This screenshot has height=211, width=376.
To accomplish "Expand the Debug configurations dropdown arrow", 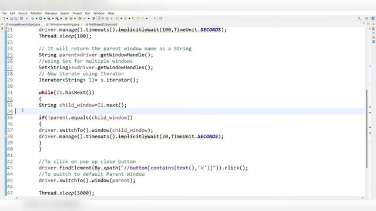I will coord(36,18).
